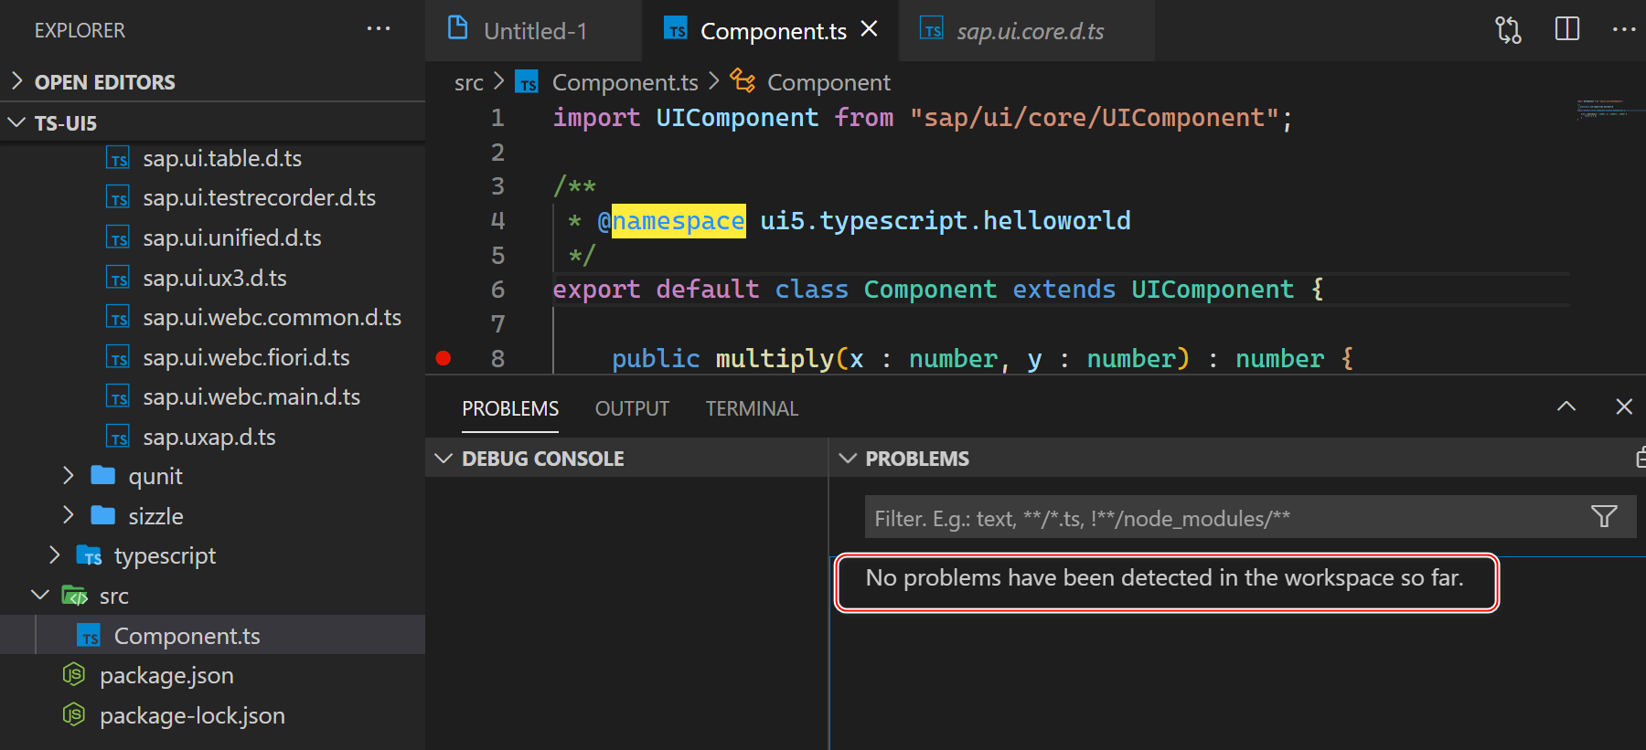Maximize panel size with the up chevron

1566,407
